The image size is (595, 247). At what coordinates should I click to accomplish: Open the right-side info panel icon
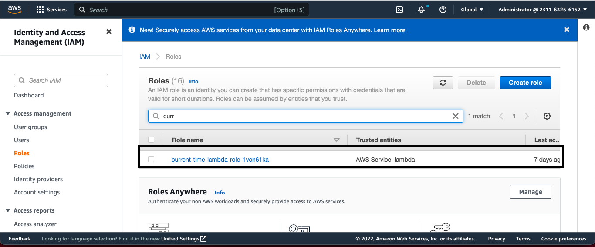click(586, 27)
